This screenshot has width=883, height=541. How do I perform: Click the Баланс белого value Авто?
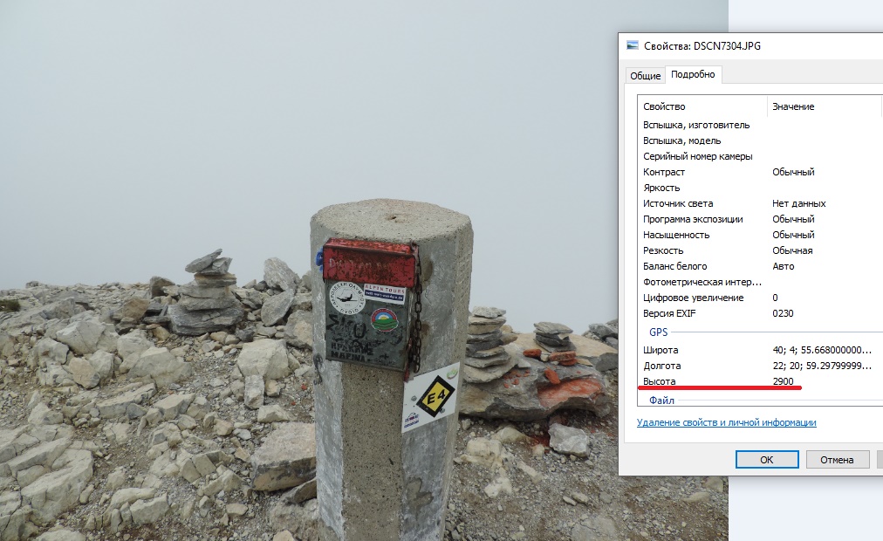click(x=784, y=266)
